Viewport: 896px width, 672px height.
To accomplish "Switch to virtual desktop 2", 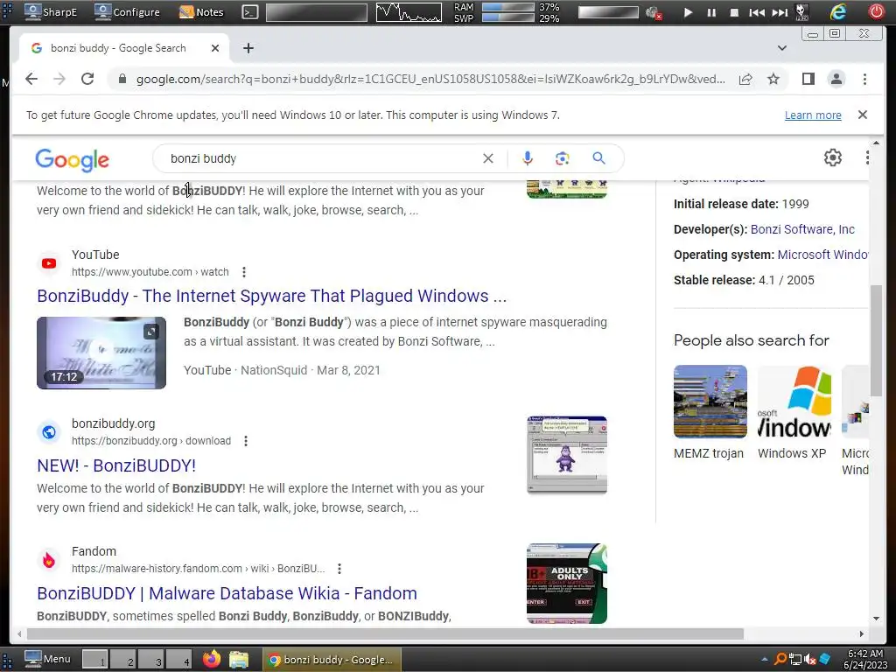I will (x=122, y=660).
